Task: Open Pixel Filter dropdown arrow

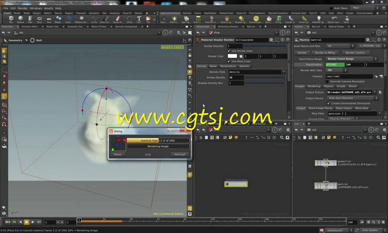Action: [379, 114]
